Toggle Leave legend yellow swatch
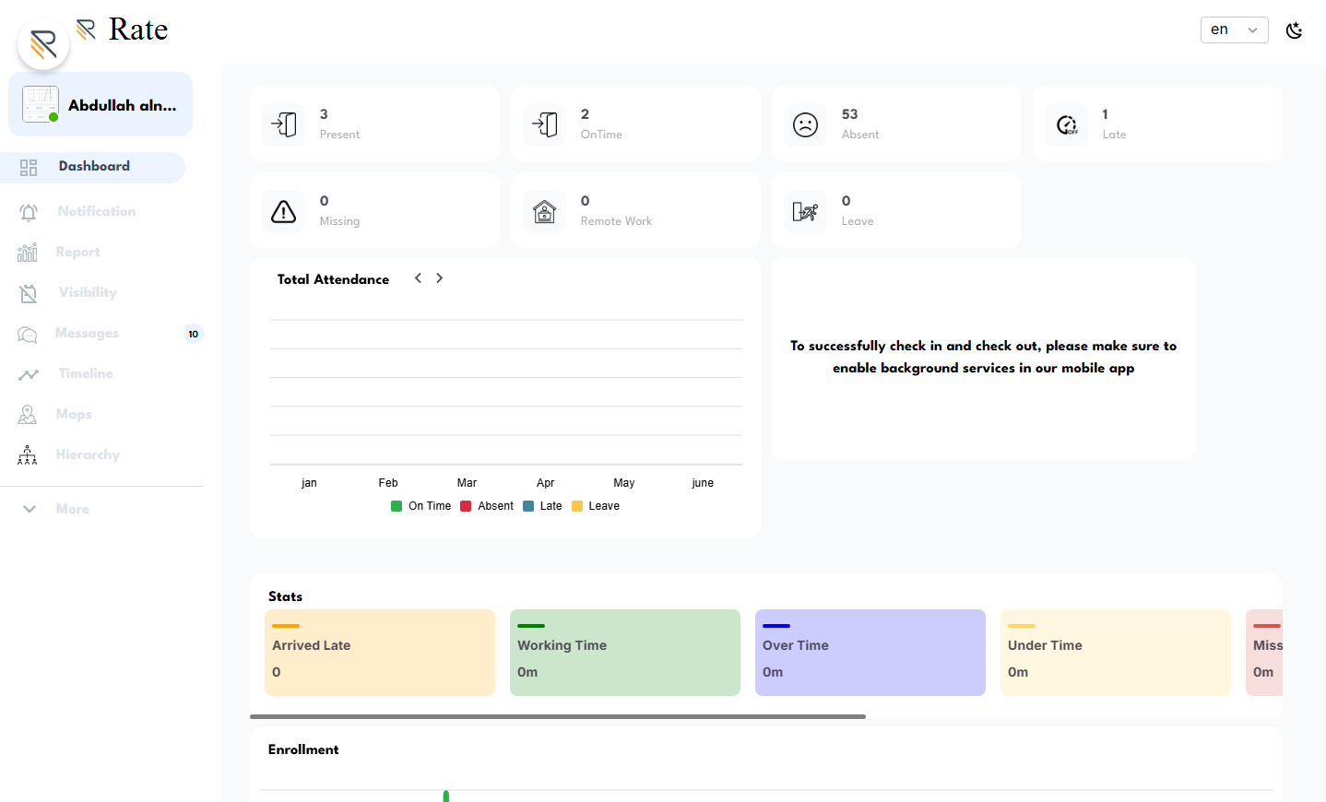 pos(577,506)
